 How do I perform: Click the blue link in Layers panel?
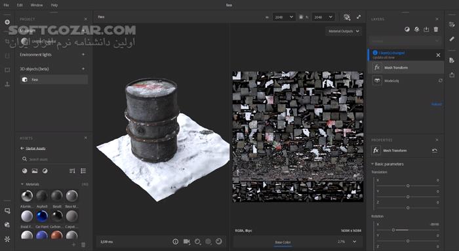coord(436,104)
